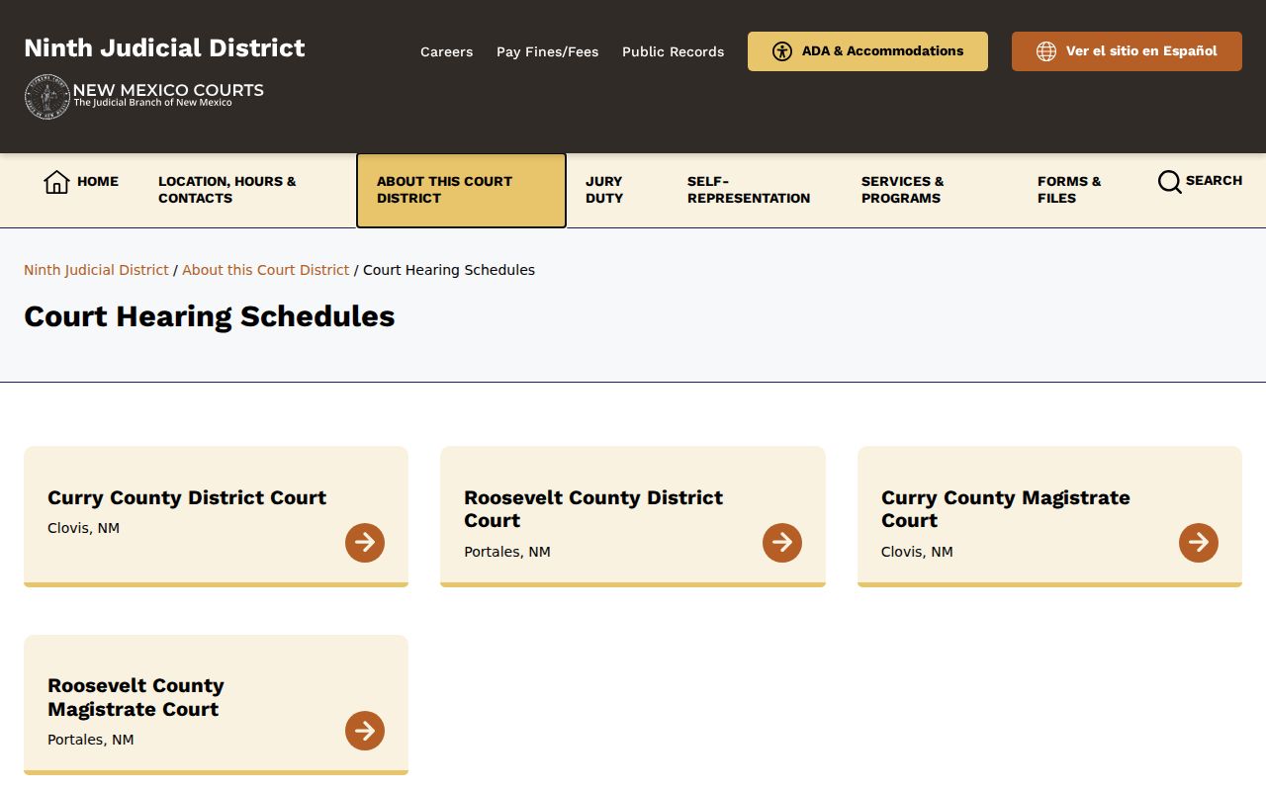Screen dimensions: 1266x791
Task: Click About this Court District breadcrumb
Action: point(266,270)
